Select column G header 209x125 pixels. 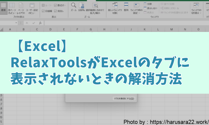pos(91,29)
